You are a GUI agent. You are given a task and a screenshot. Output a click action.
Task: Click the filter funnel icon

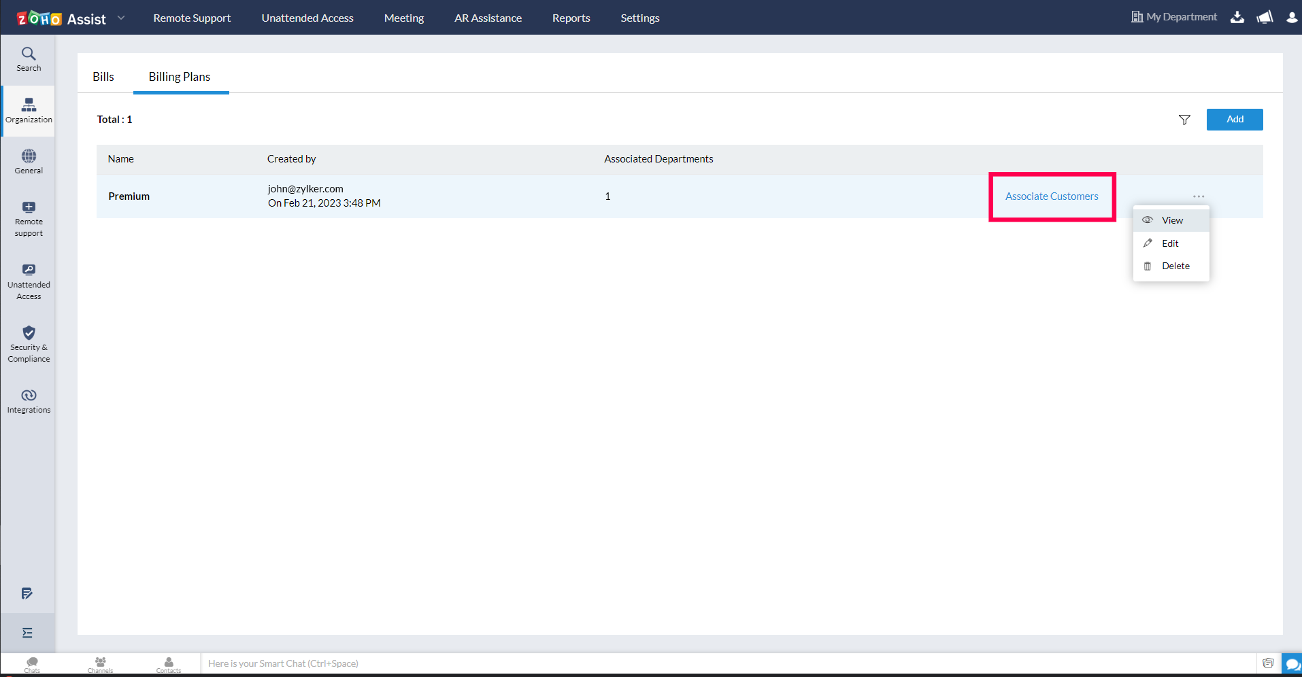tap(1184, 120)
